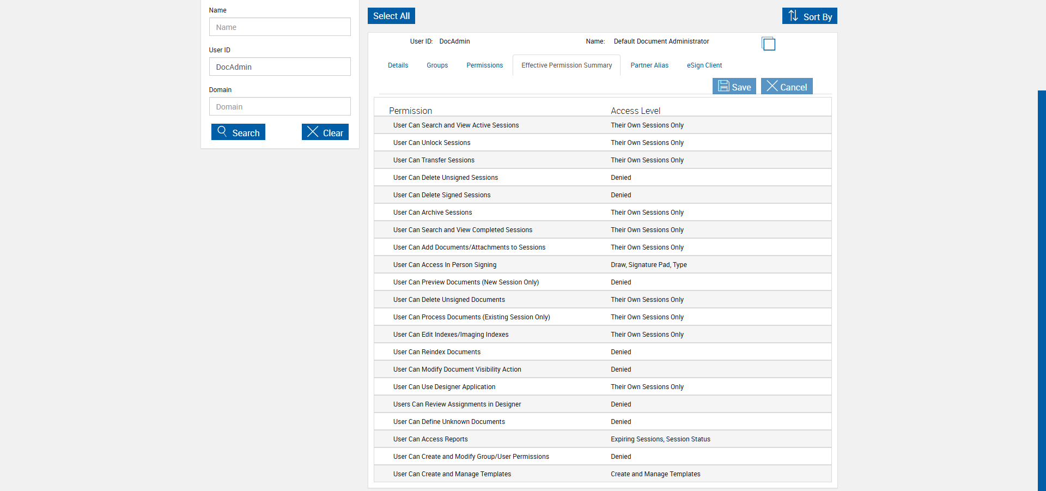
Task: Focus the Name input field
Action: click(279, 27)
